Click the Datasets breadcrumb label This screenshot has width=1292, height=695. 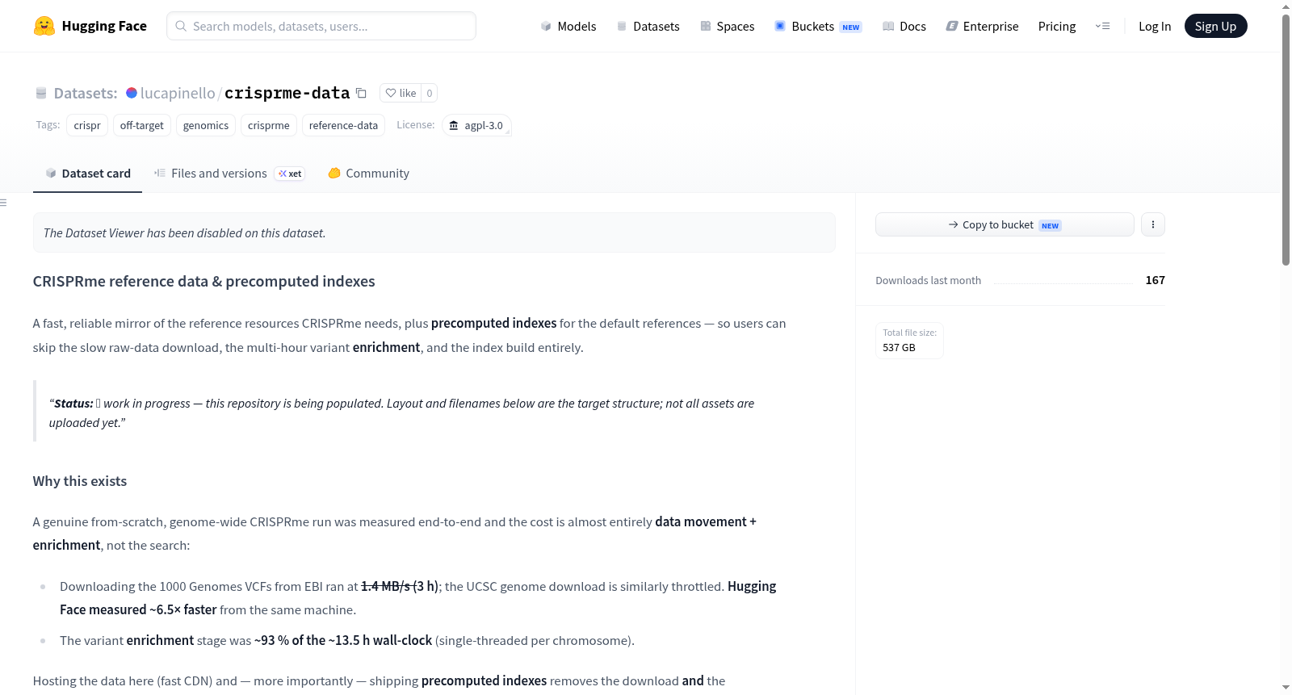click(86, 93)
